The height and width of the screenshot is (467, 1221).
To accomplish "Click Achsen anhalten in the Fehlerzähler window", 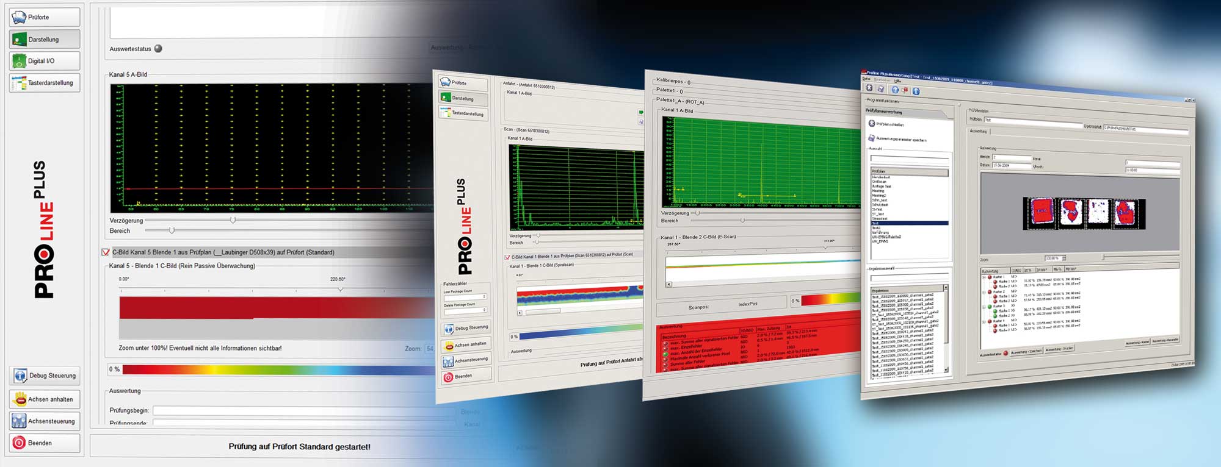I will pos(466,344).
